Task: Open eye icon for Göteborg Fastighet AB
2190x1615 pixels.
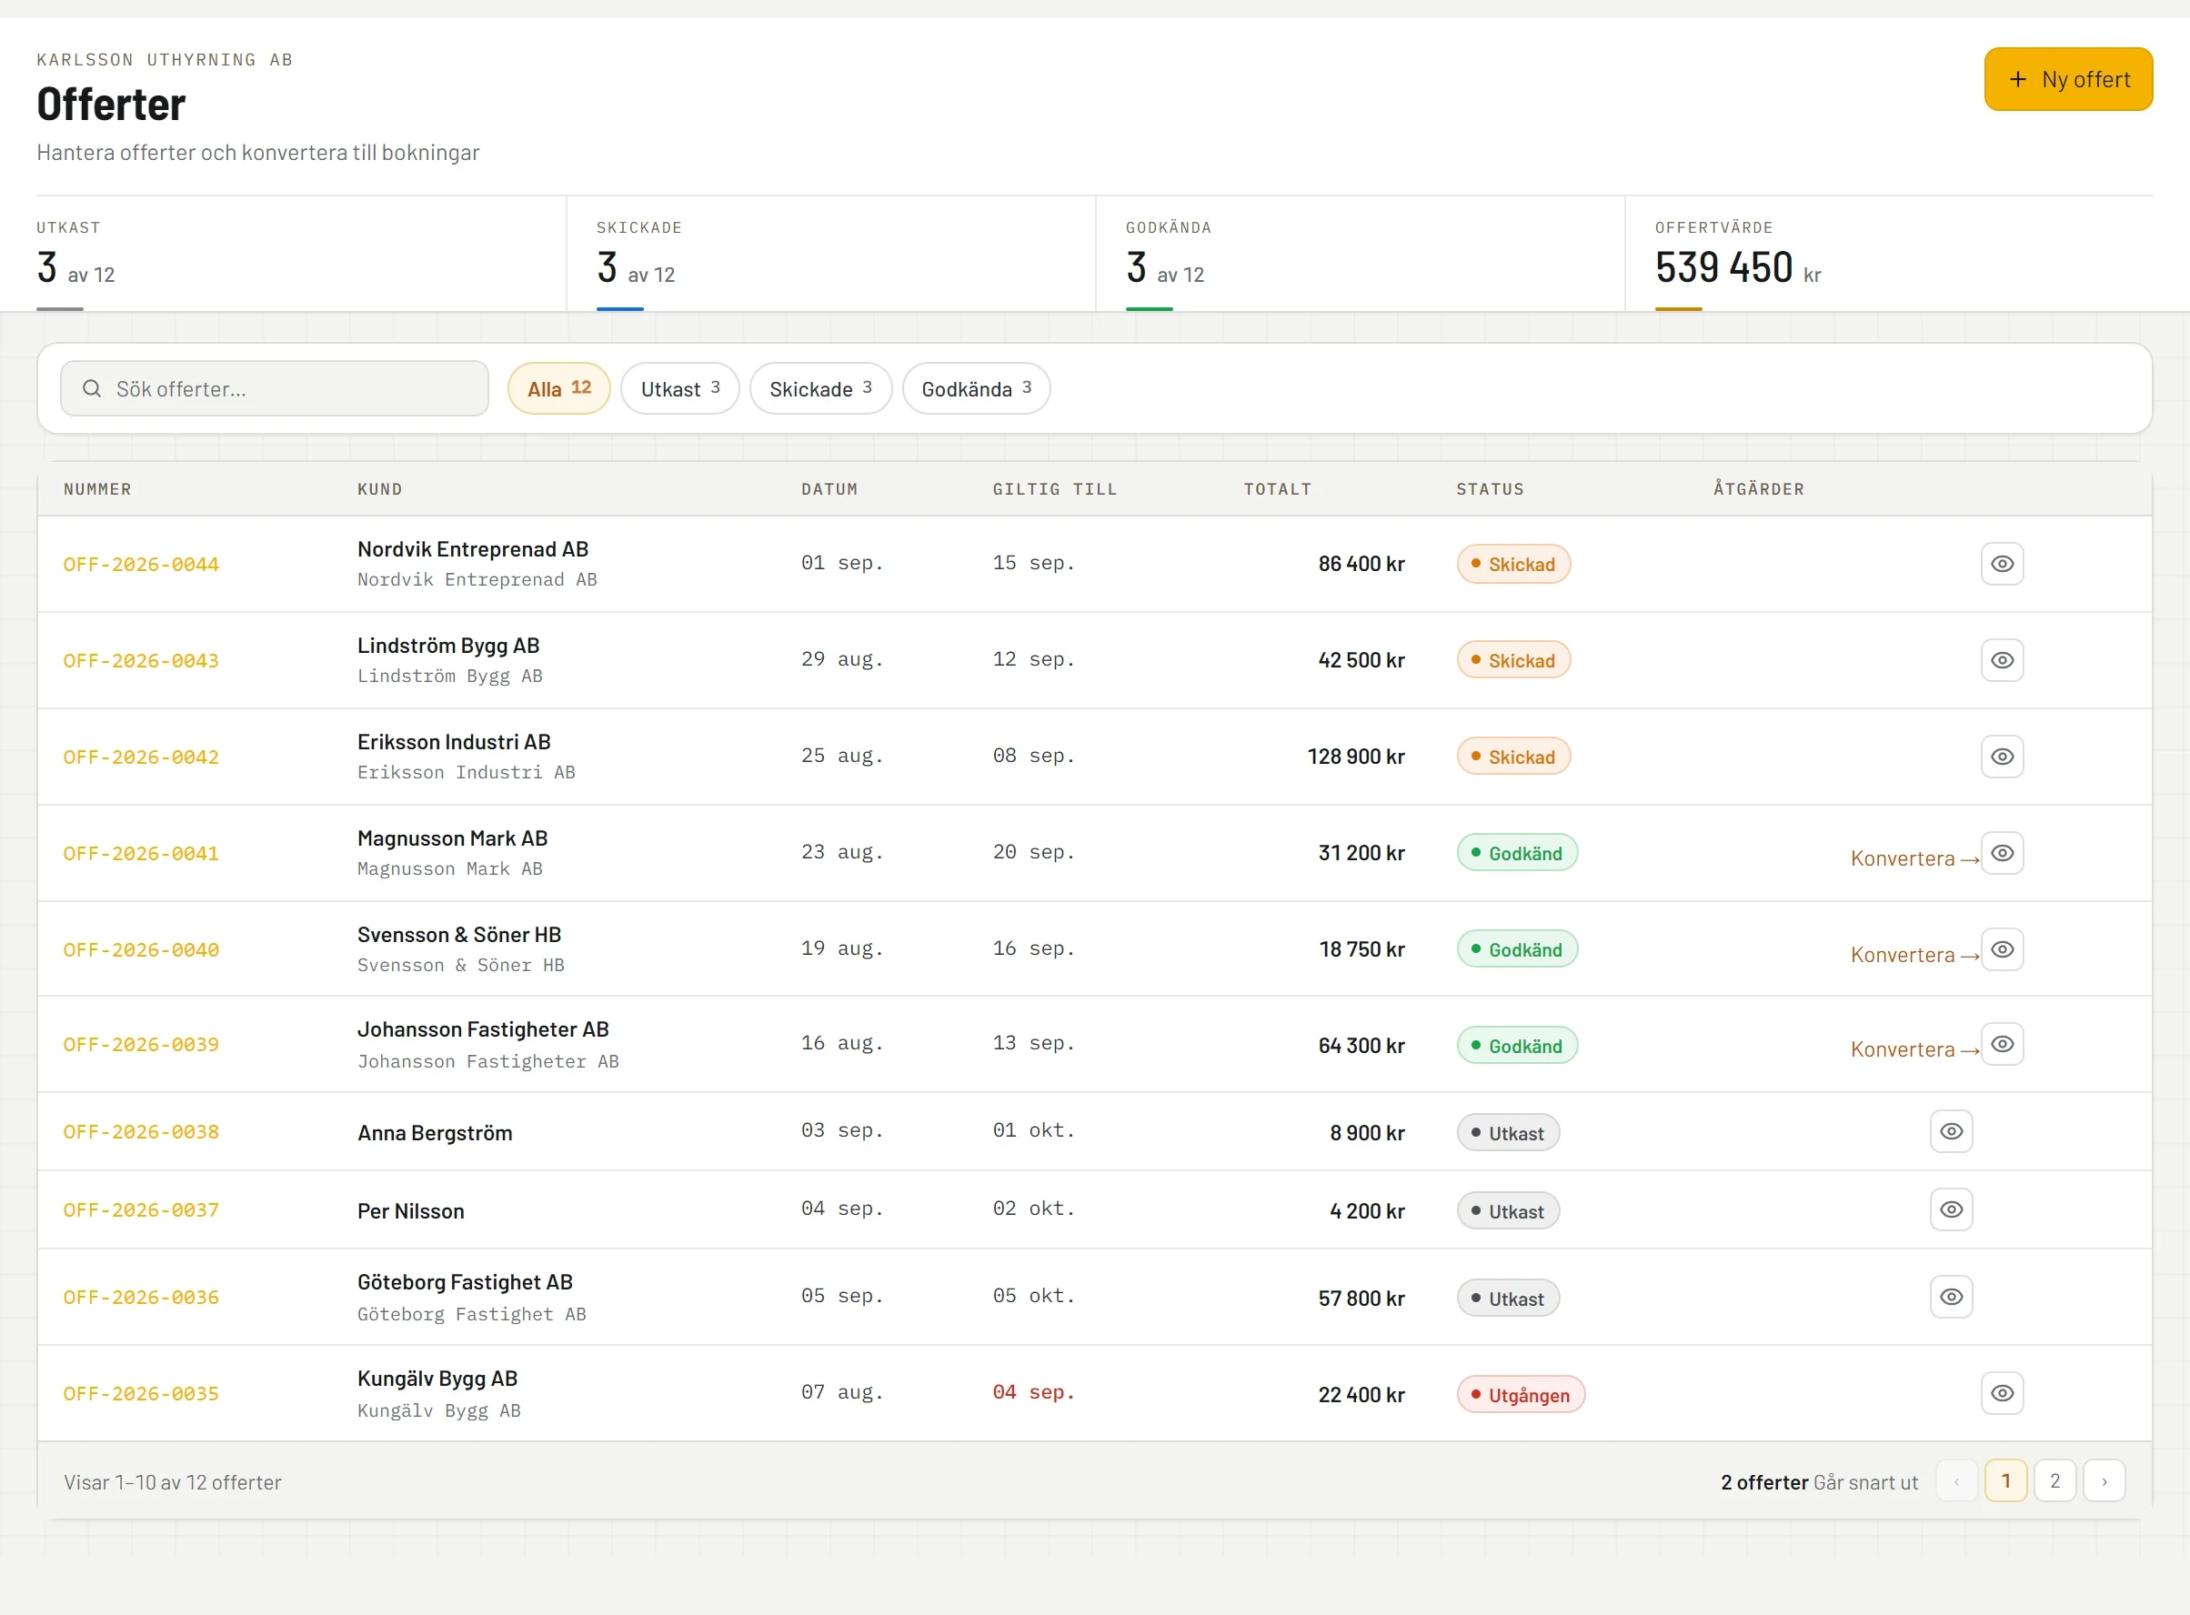Action: (1951, 1297)
